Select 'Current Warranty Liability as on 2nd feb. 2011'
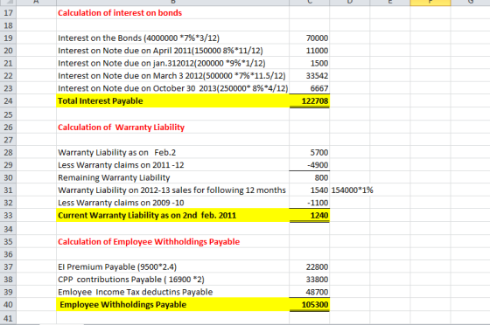Screen dimensions: 490x325 coord(172,216)
